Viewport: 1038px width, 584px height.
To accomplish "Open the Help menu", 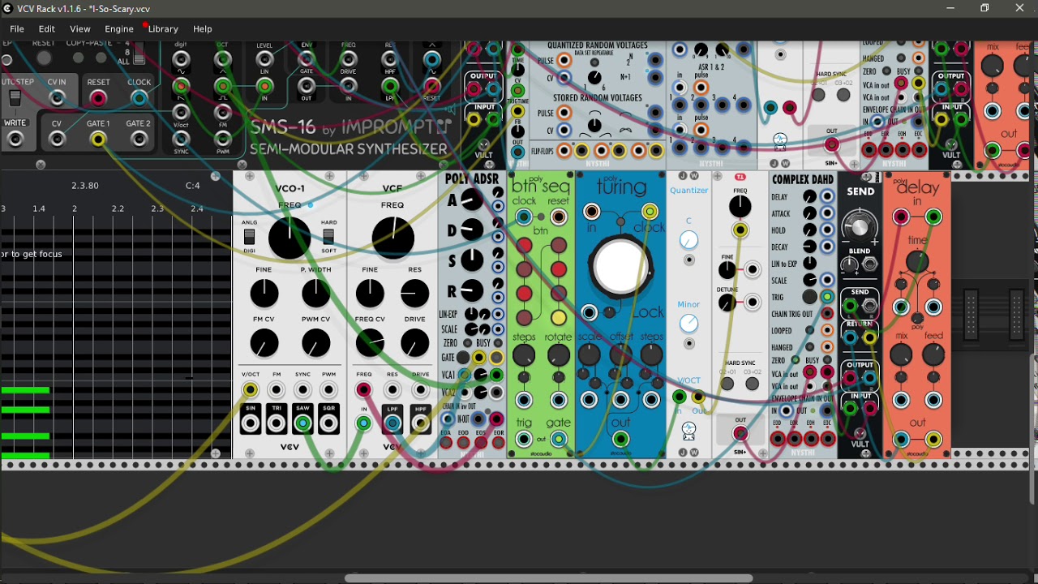I will coord(203,29).
